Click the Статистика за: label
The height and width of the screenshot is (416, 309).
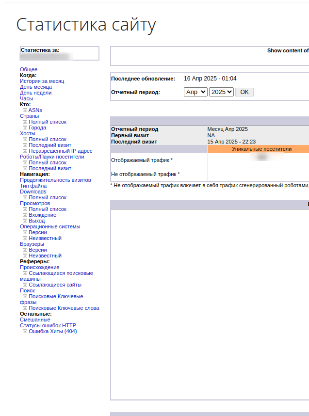[x=40, y=50]
